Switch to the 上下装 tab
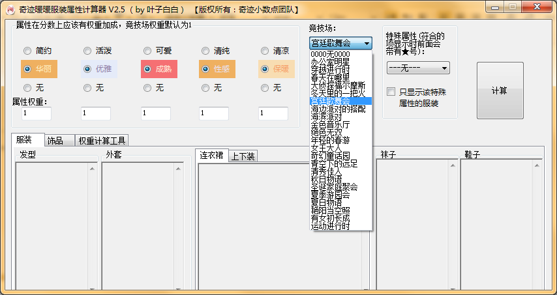 coord(243,156)
